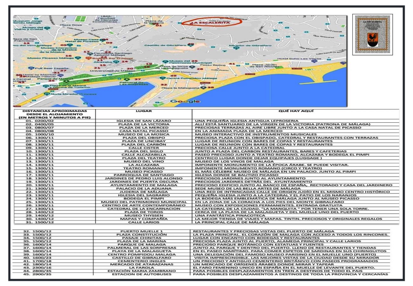The height and width of the screenshot is (286, 413).
Task: Click the Hotel Soho Las Vegas pin
Action: point(314,61)
